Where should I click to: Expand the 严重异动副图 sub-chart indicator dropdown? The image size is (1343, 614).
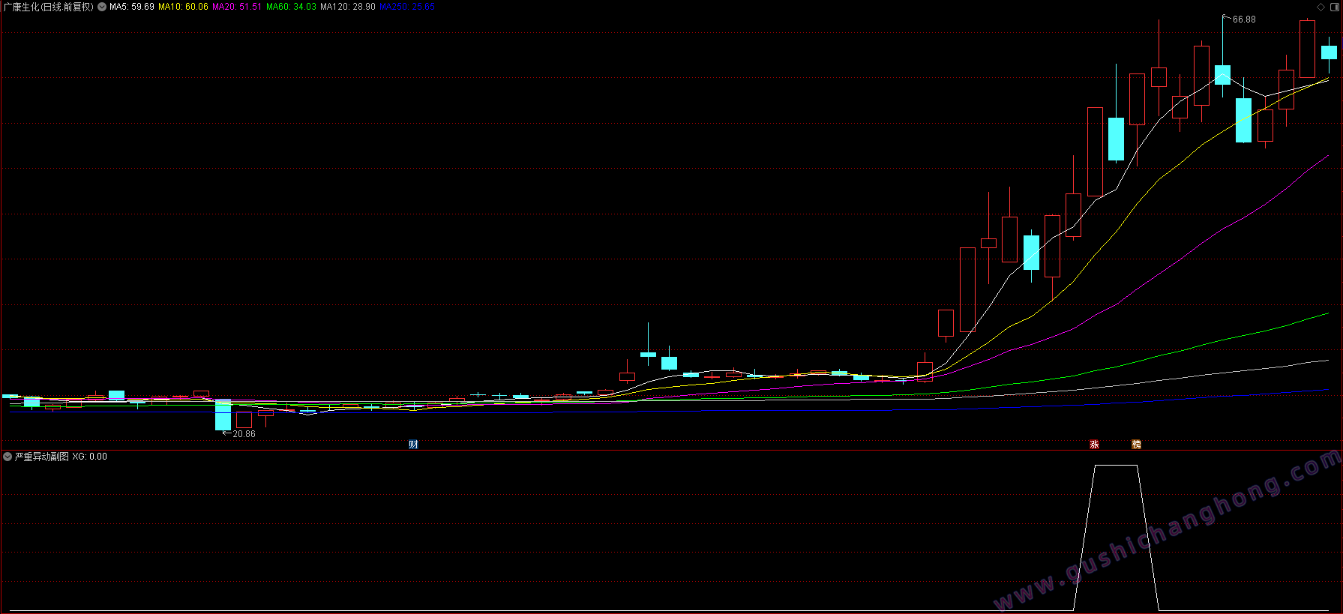click(7, 456)
